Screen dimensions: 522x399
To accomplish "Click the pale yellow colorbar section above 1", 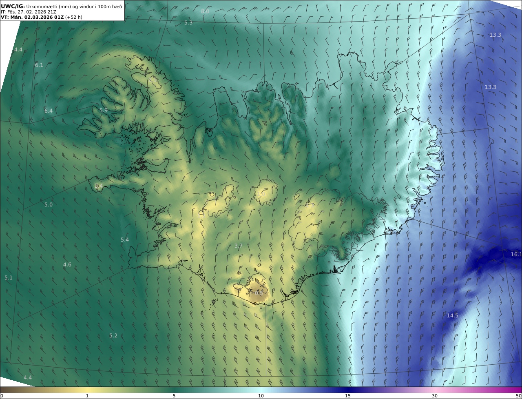I will tap(87, 390).
